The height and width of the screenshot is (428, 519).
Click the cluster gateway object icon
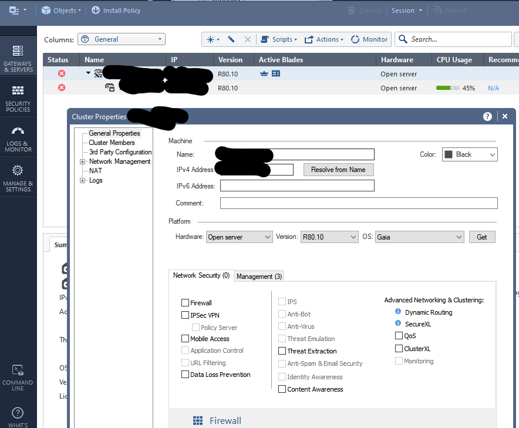tap(98, 73)
